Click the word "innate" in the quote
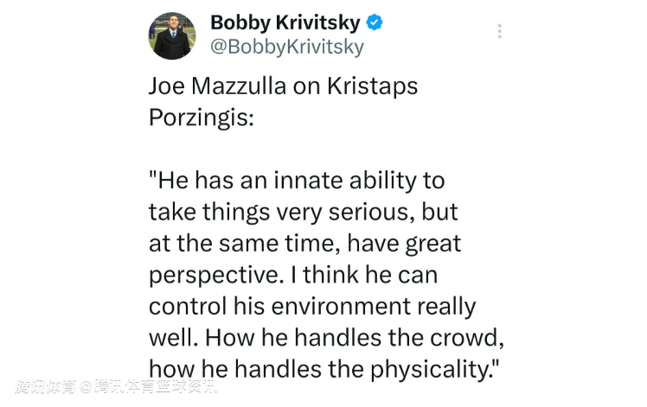Viewport: 647px width, 407px height. click(300, 181)
